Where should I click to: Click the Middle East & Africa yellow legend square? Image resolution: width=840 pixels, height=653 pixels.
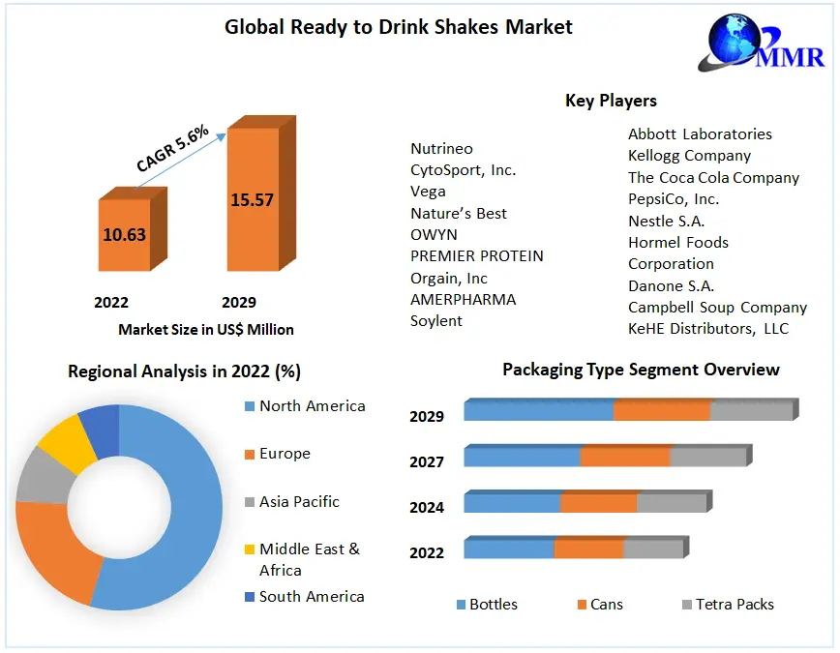coord(249,549)
